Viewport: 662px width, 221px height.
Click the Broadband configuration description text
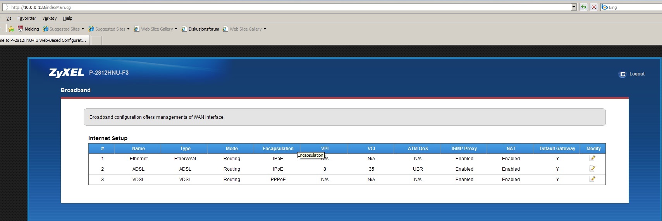pyautogui.click(x=157, y=117)
